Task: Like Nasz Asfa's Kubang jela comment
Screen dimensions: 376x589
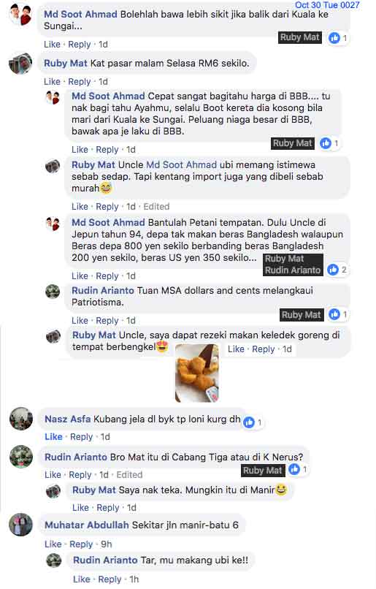Action: [x=53, y=437]
